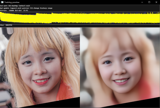Screen dimensions: 160x108
Task: Select the right blurred predicted face preview
Action: click(x=120, y=67)
